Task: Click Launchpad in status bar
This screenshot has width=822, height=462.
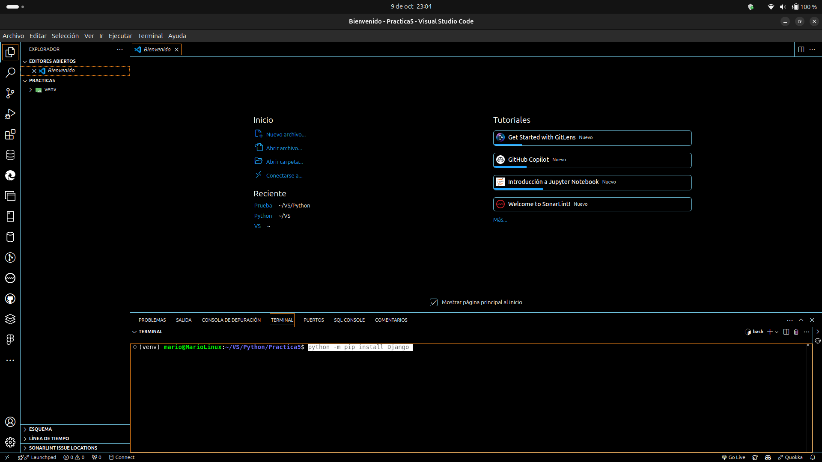Action: coord(37,457)
